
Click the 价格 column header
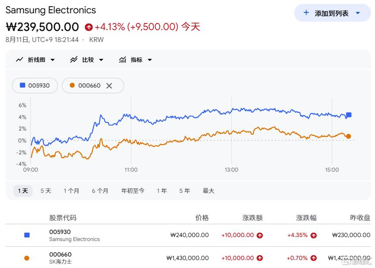pos(202,218)
